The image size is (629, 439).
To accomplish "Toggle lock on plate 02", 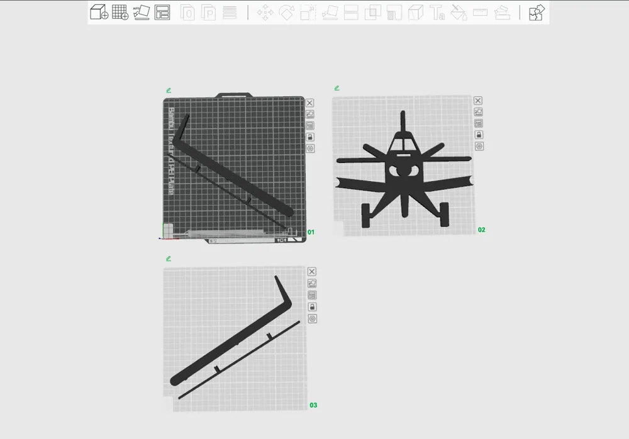I will tap(479, 135).
